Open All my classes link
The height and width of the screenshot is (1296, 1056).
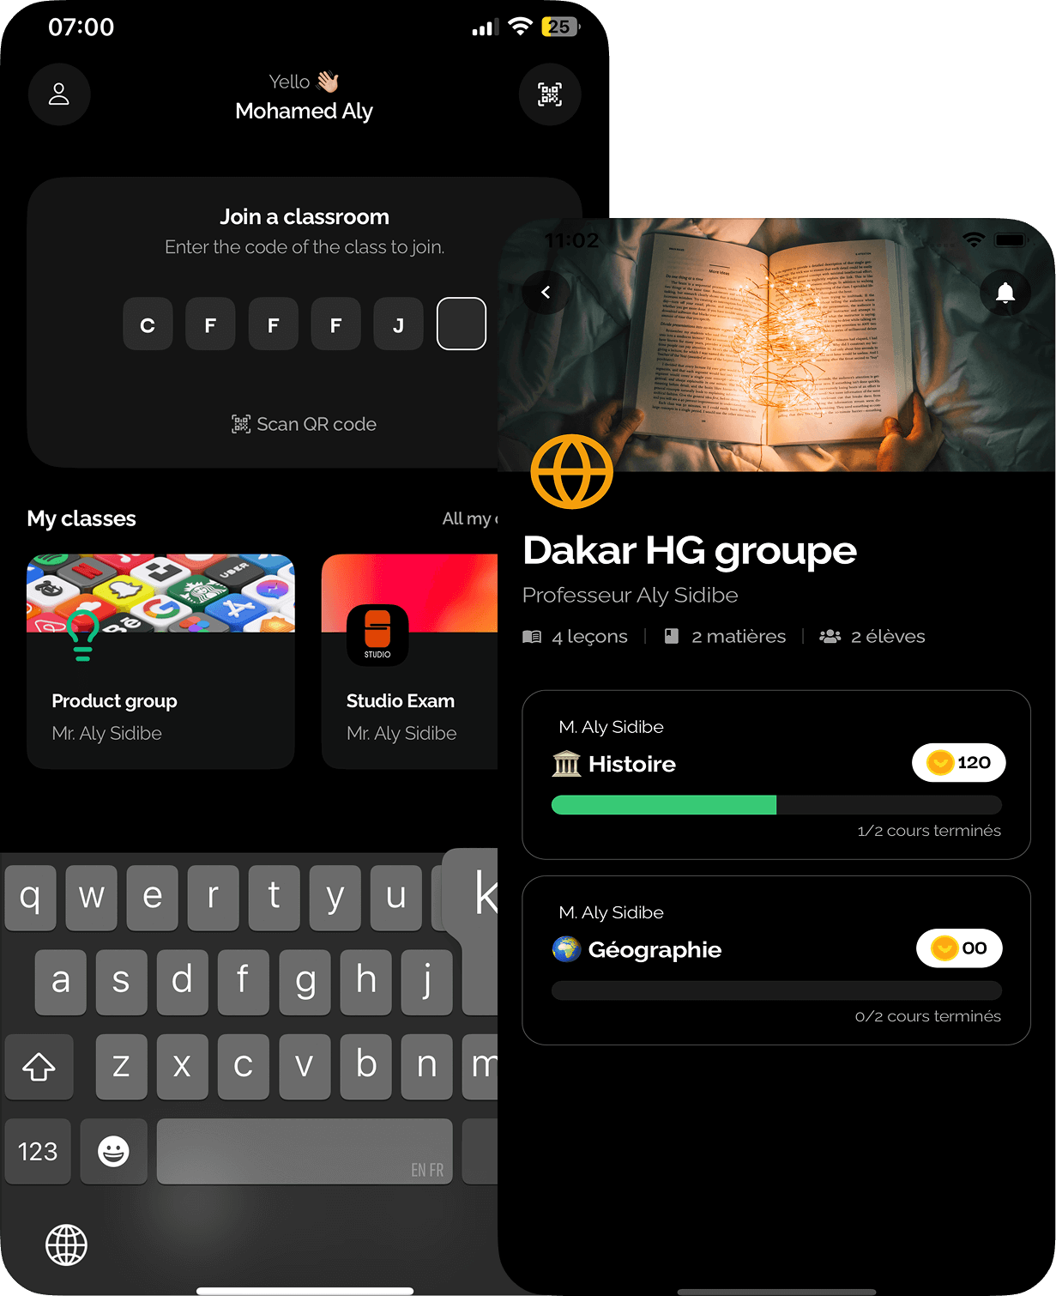[469, 518]
